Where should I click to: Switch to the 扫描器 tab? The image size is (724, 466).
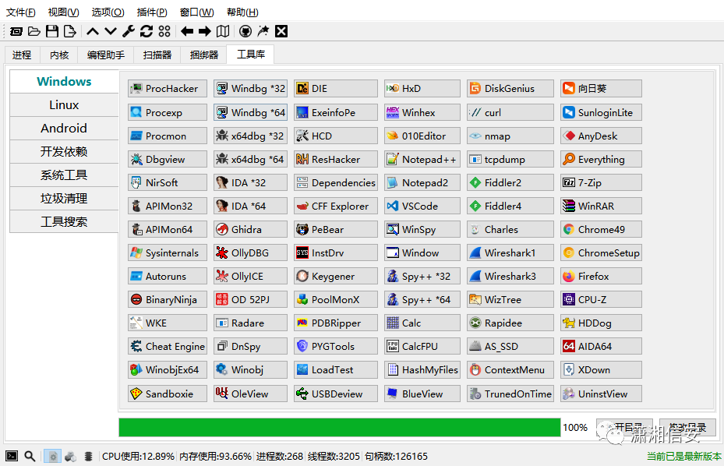coord(157,55)
